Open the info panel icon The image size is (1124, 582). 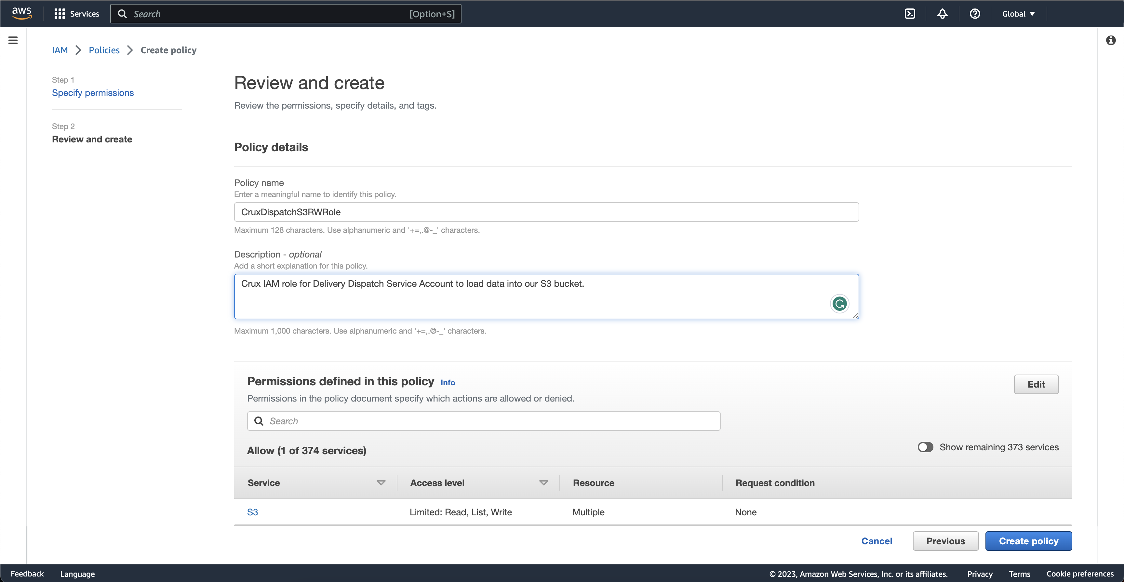point(1110,41)
